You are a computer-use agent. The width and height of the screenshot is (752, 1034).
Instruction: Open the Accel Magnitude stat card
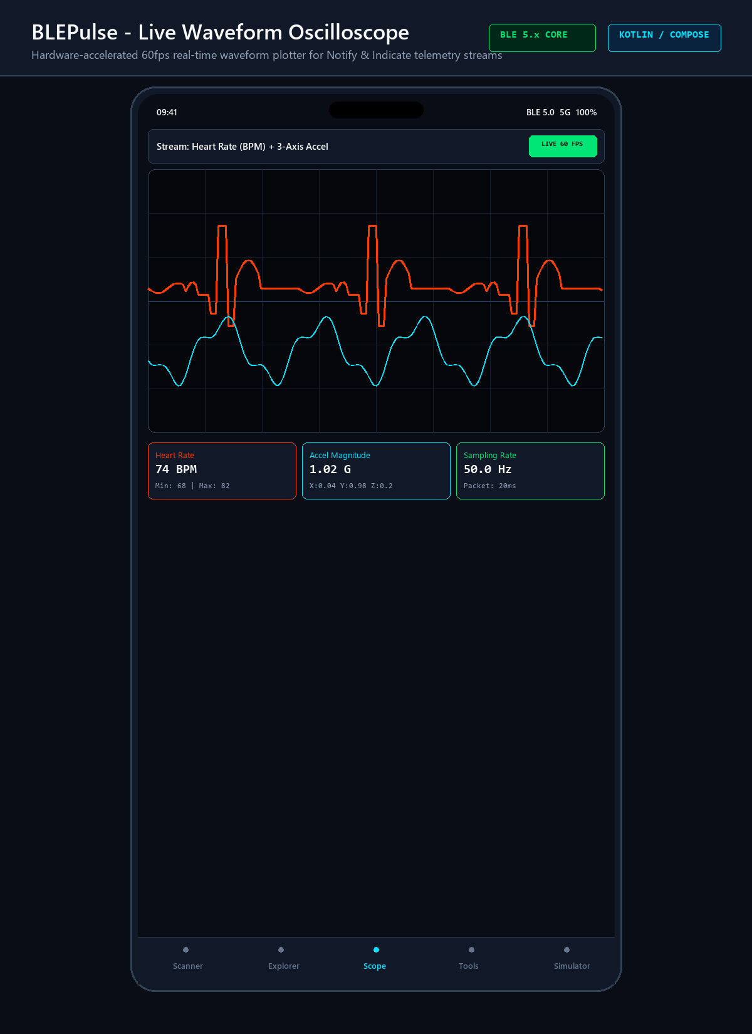point(376,471)
